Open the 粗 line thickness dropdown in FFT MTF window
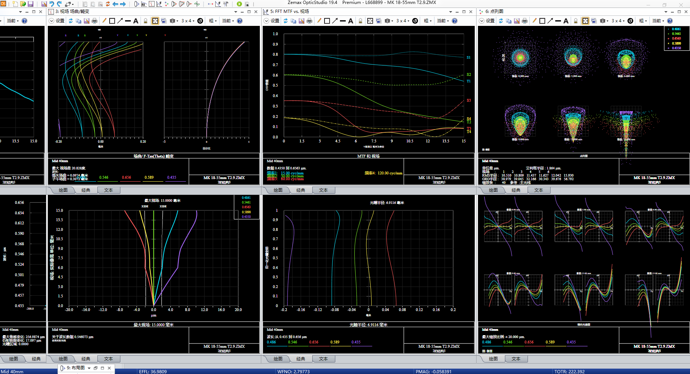This screenshot has width=690, height=374. (428, 21)
